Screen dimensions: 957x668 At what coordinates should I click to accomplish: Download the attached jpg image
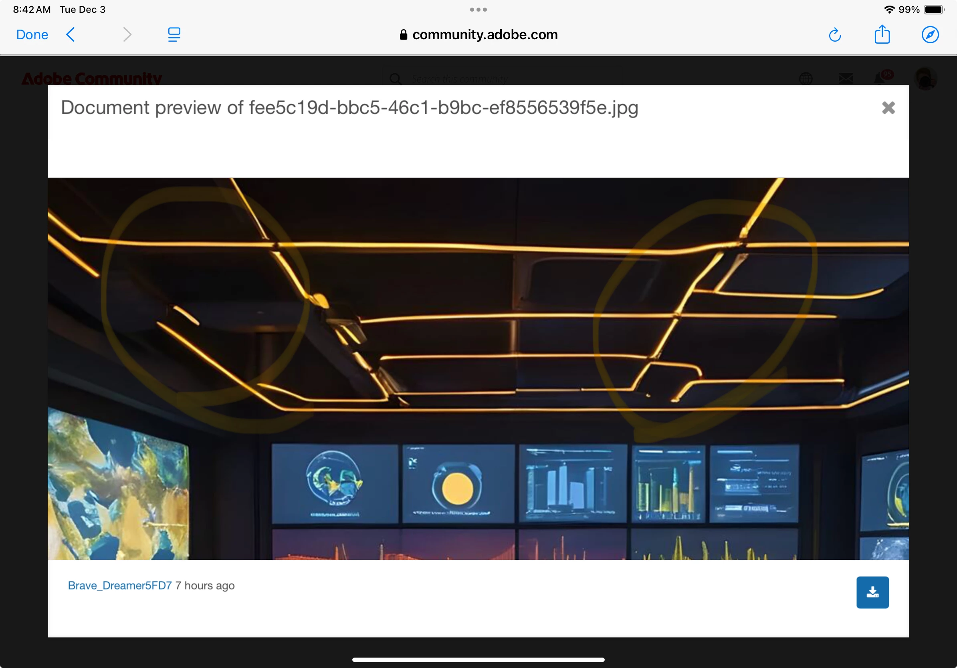872,592
